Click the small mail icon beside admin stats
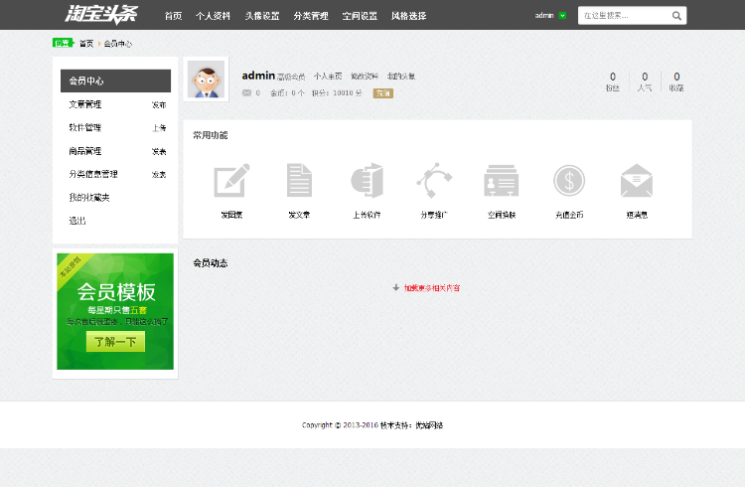 pyautogui.click(x=246, y=93)
